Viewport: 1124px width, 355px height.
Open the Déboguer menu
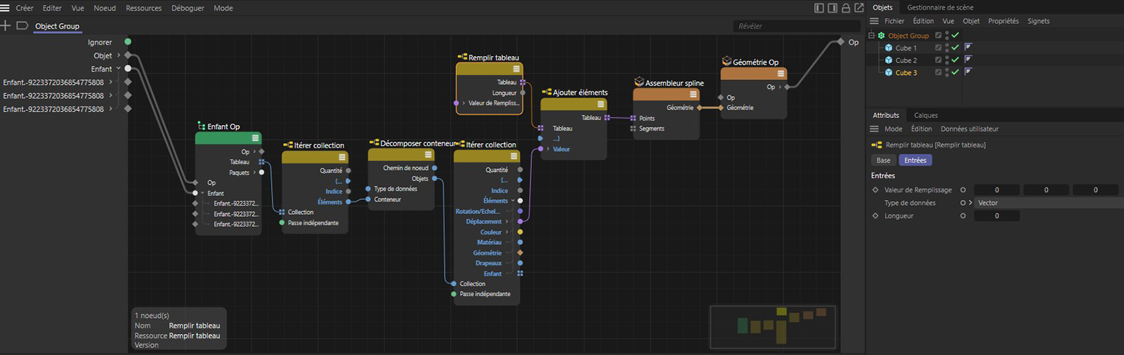(188, 8)
